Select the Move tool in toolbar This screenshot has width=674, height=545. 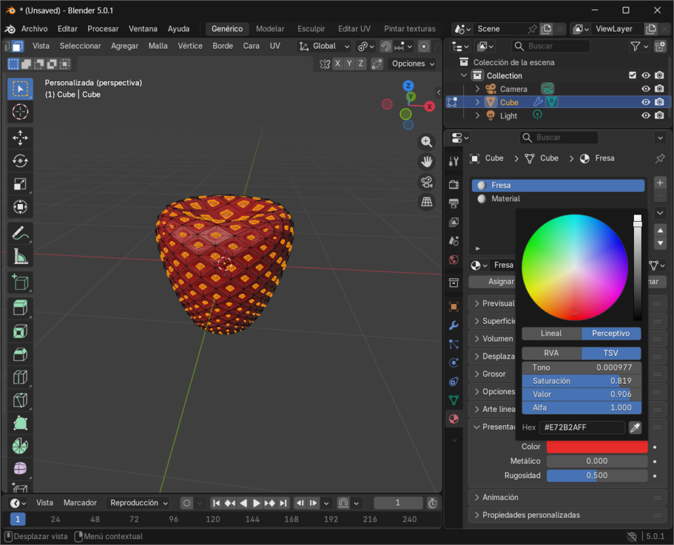20,138
